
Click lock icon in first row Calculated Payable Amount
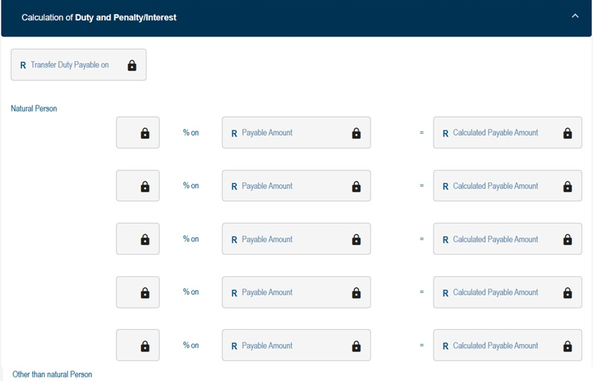coord(567,133)
